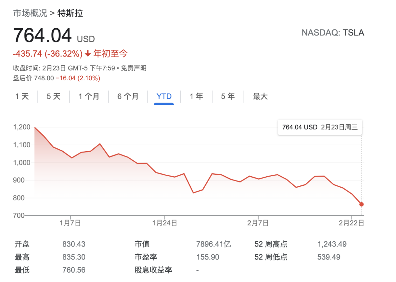The image size is (396, 282).
Task: Click the 2月7日 date axis label
Action: click(x=258, y=223)
